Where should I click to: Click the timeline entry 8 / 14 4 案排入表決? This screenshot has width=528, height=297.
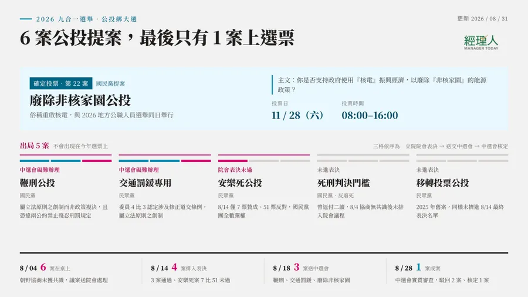pos(179,268)
